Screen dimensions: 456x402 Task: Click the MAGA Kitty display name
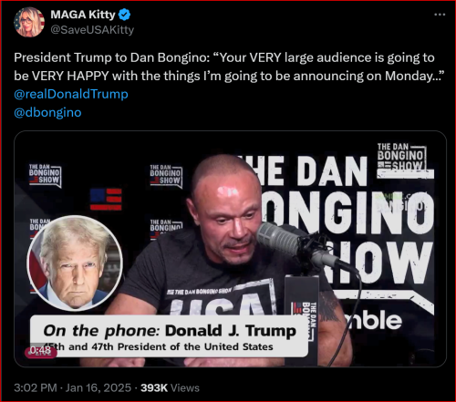tap(83, 15)
